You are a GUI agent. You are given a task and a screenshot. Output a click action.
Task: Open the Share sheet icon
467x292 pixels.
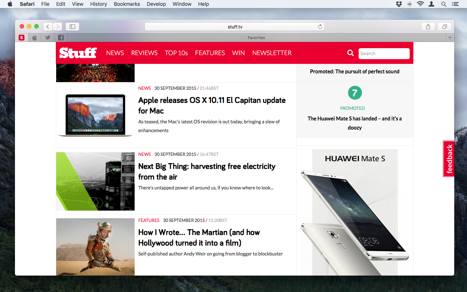coord(428,27)
